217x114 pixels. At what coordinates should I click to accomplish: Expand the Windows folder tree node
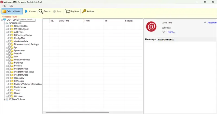tap(7, 96)
